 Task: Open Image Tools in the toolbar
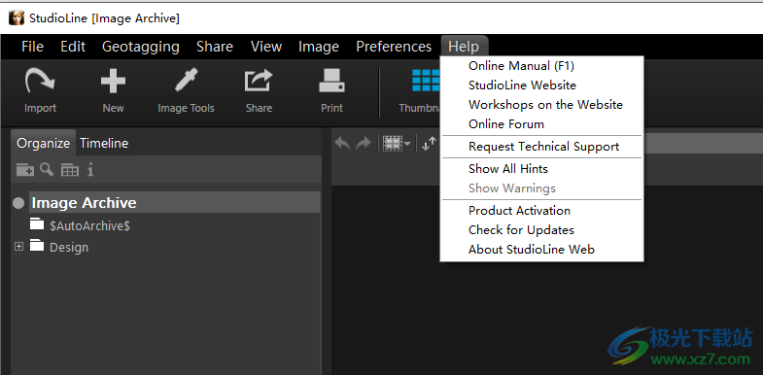(186, 90)
